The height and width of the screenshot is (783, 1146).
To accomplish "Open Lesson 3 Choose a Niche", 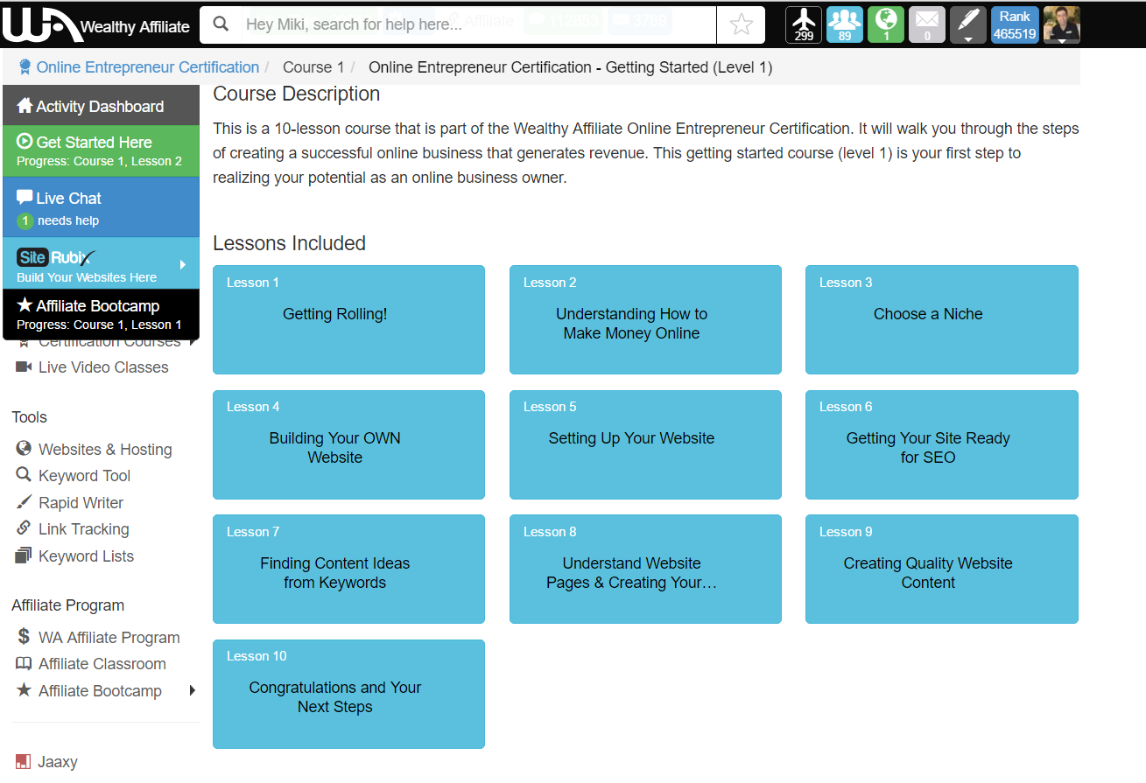I will click(942, 319).
